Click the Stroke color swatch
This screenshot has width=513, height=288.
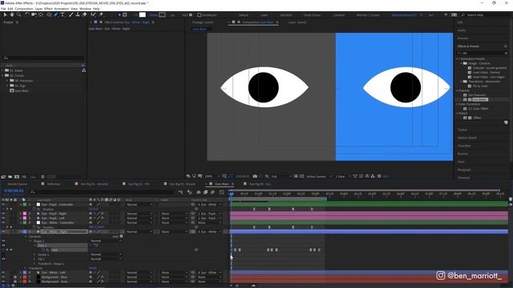coord(162,14)
